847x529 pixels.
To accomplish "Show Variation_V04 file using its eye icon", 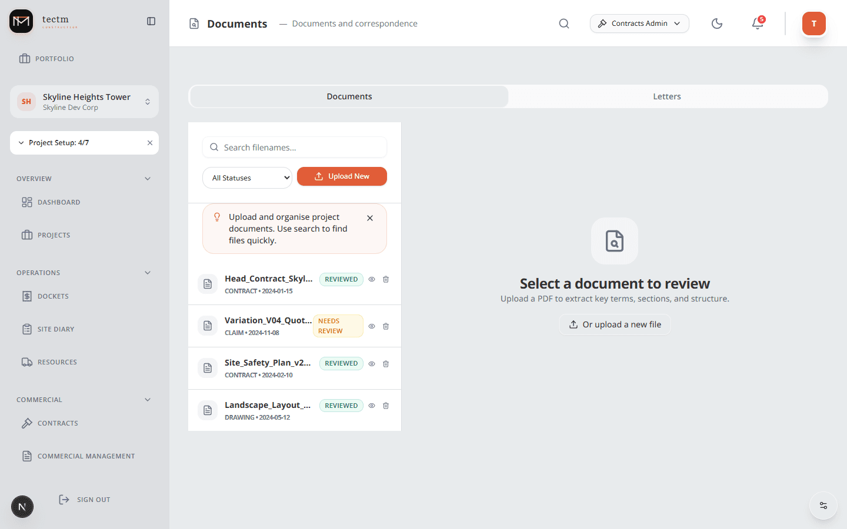I will coord(371,326).
